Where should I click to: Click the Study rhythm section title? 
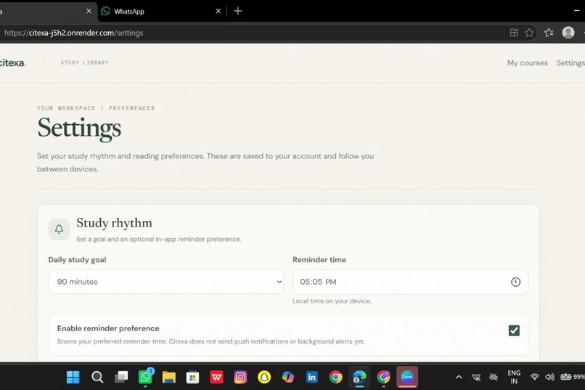[114, 223]
